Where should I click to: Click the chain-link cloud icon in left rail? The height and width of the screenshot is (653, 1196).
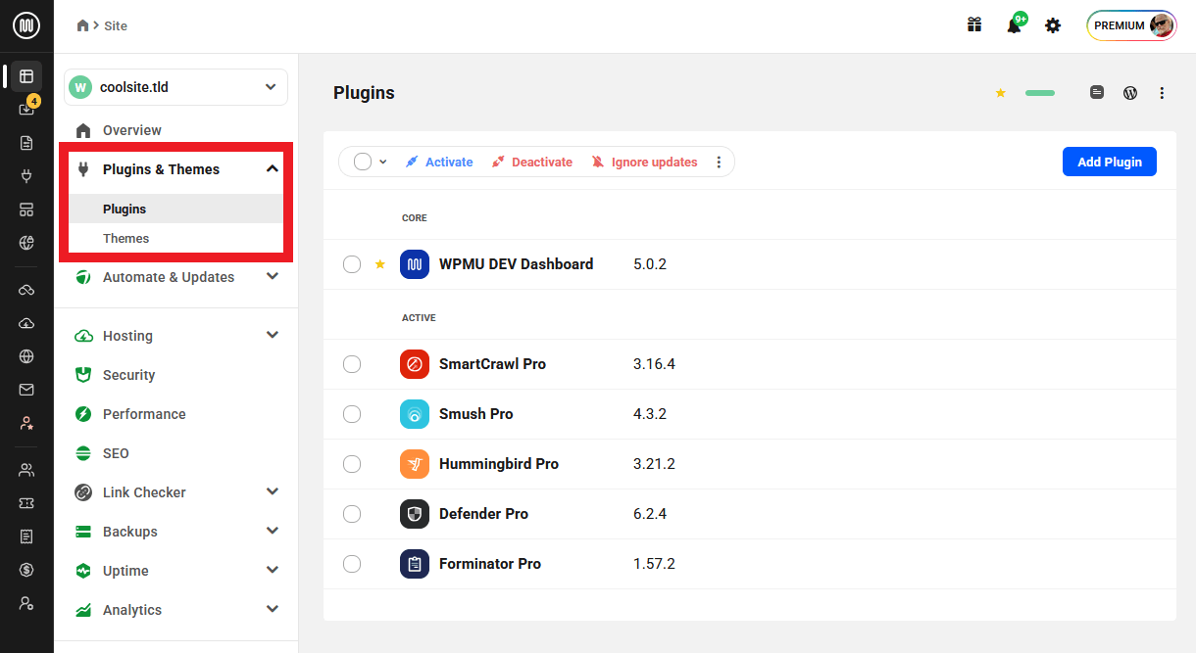26,291
